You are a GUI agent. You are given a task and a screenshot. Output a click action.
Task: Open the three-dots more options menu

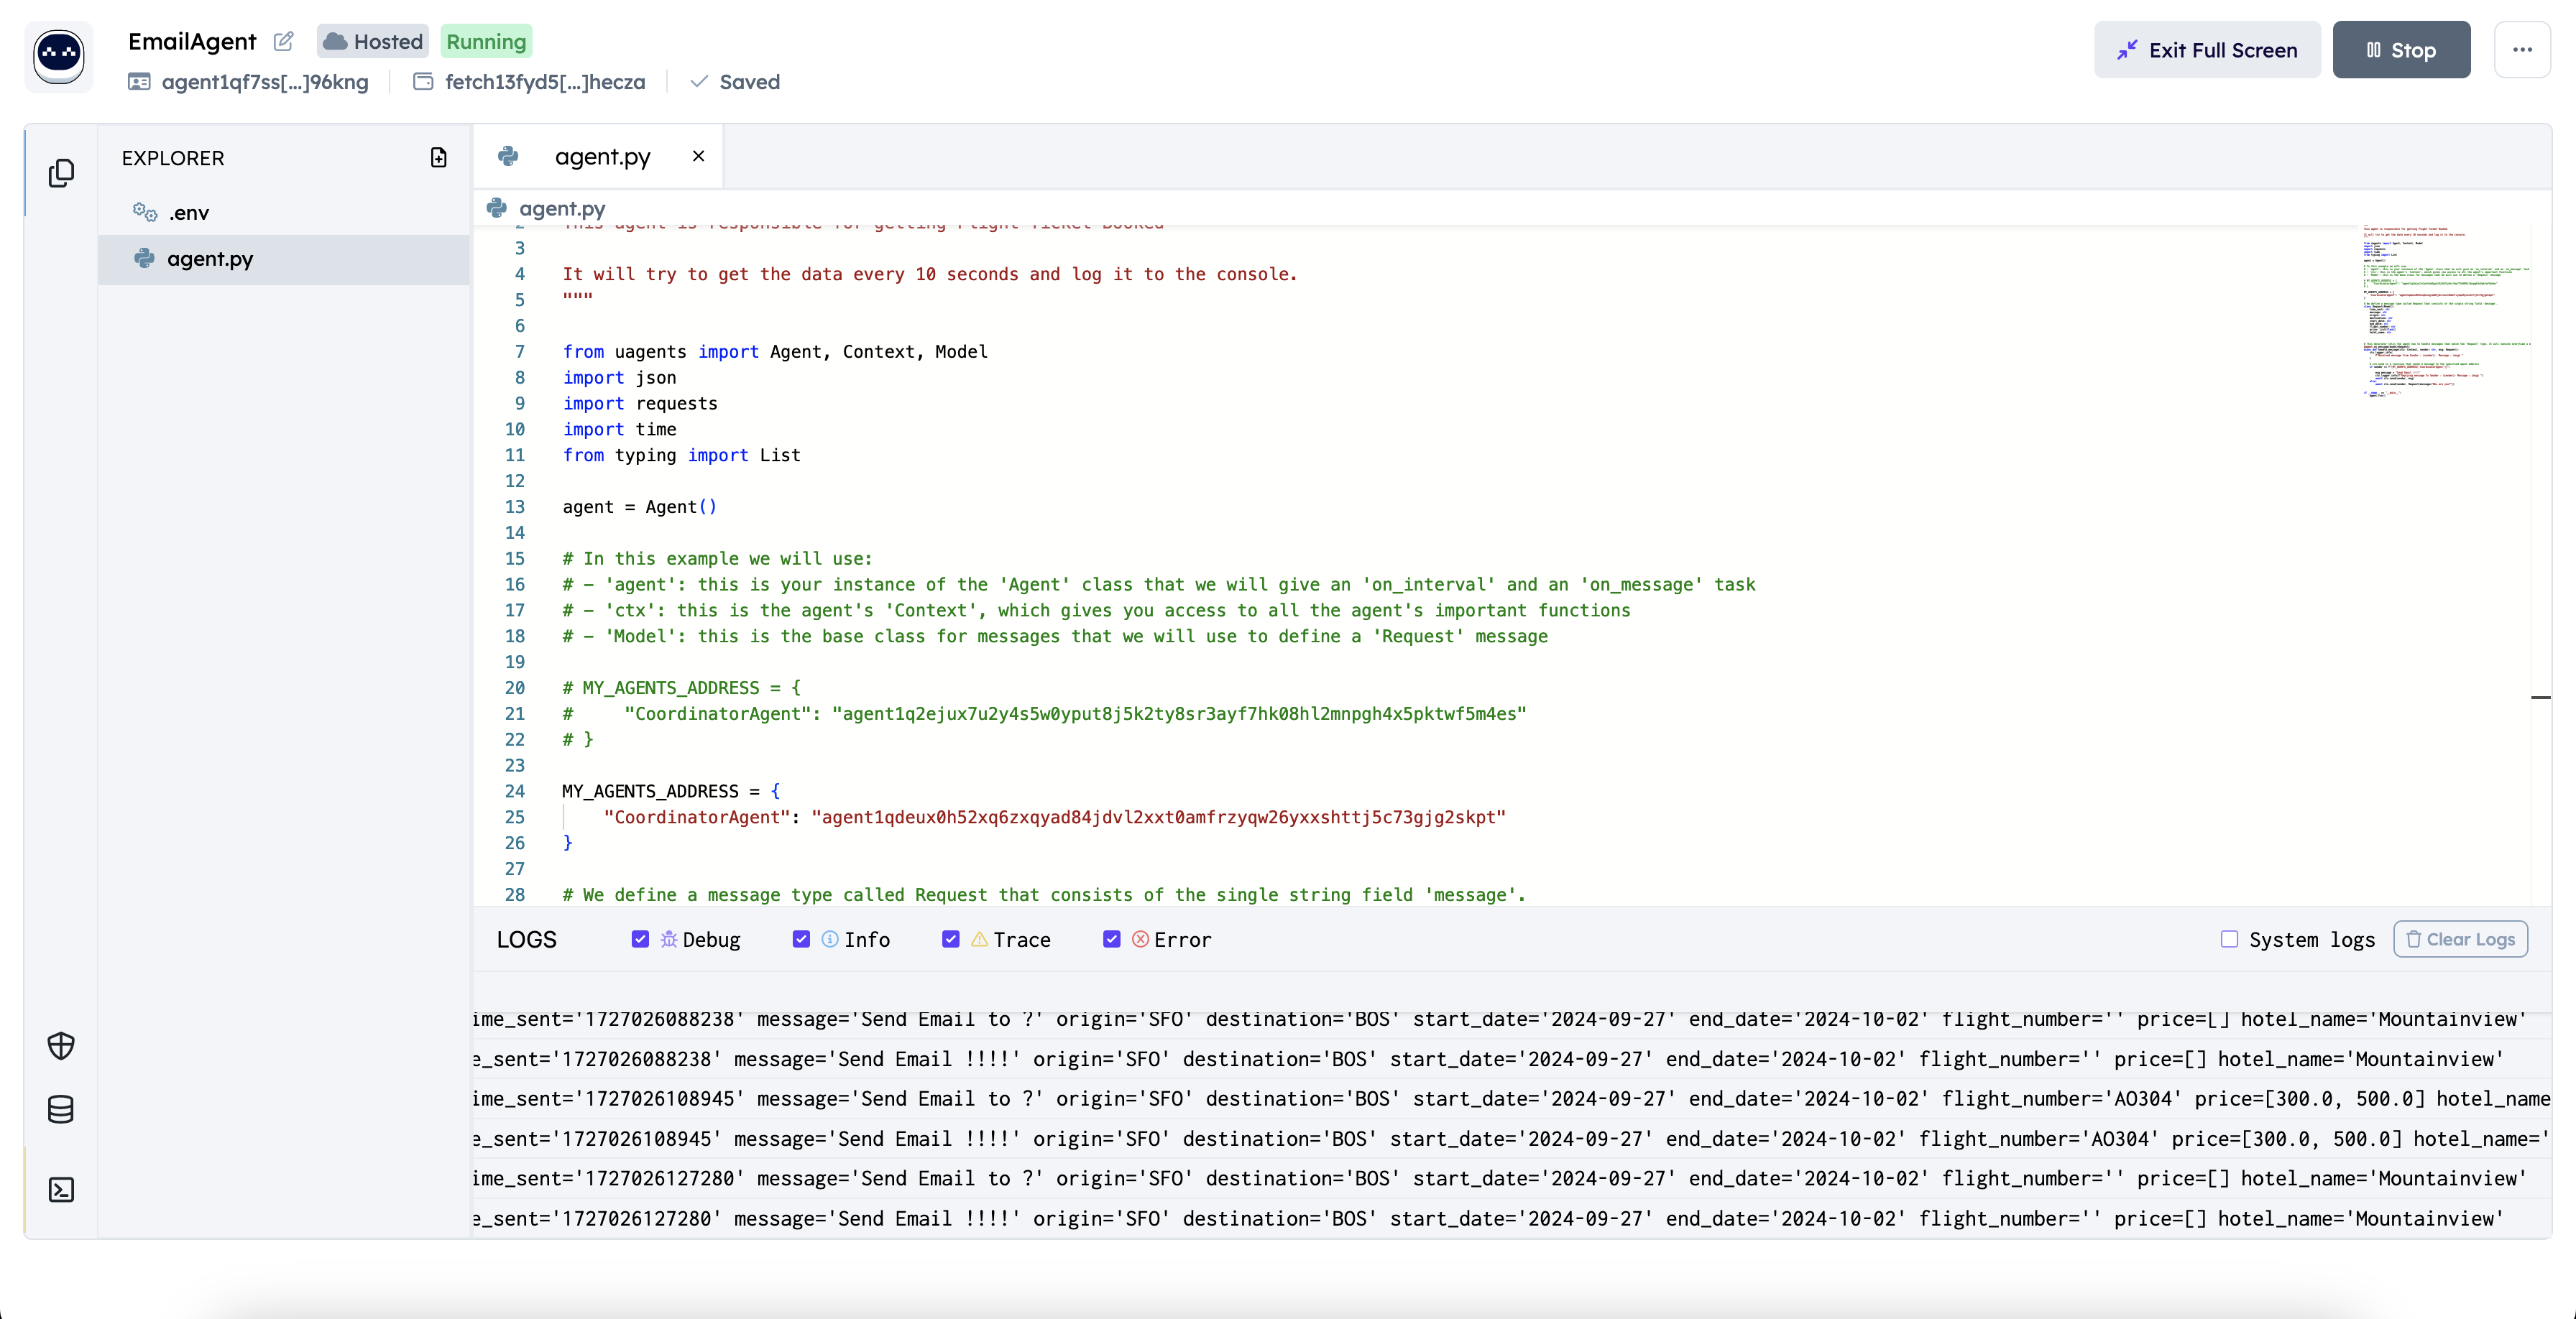pos(2522,50)
